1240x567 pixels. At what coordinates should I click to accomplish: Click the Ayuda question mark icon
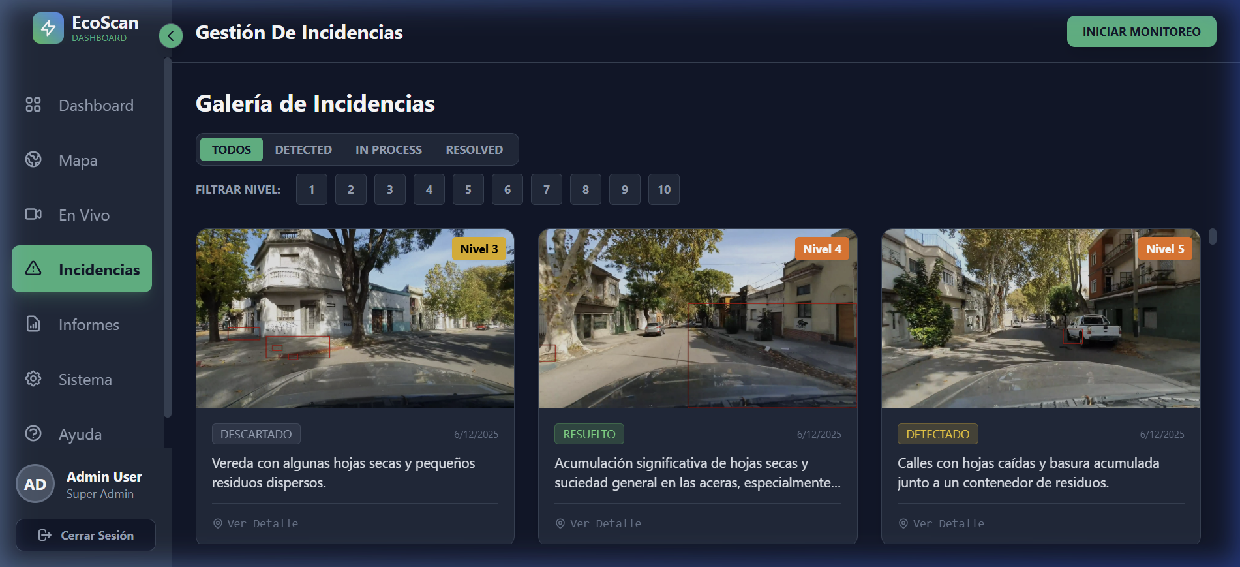coord(33,433)
